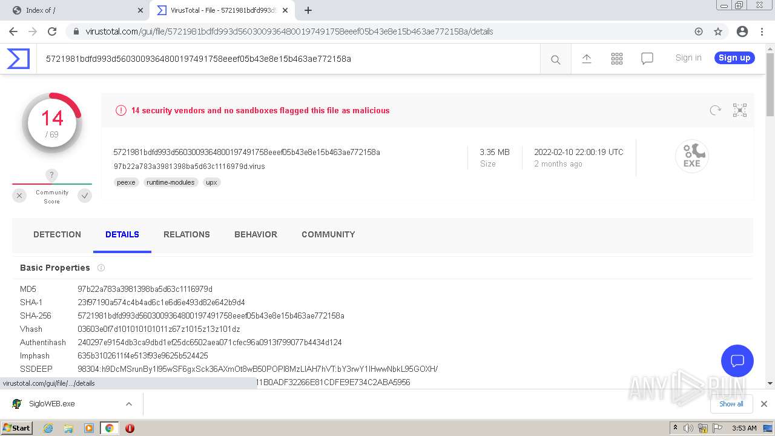
Task: Reload the page
Action: (x=52, y=31)
